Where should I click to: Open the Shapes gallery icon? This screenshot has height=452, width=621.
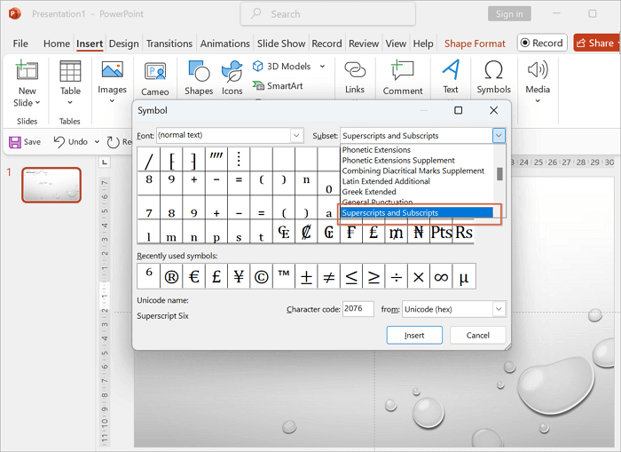(199, 73)
